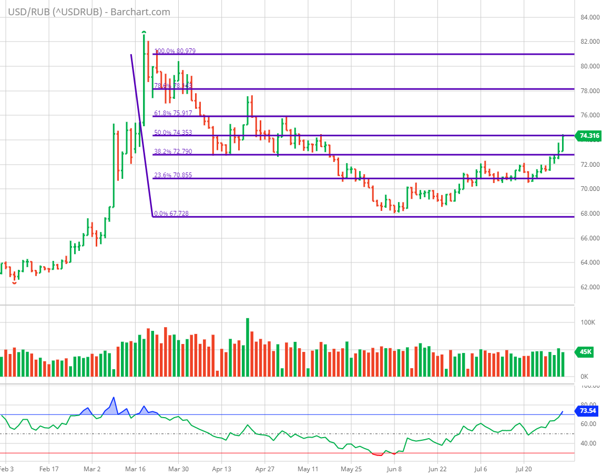The width and height of the screenshot is (602, 476).
Task: Click the 78.000 price axis label
Action: coord(590,90)
